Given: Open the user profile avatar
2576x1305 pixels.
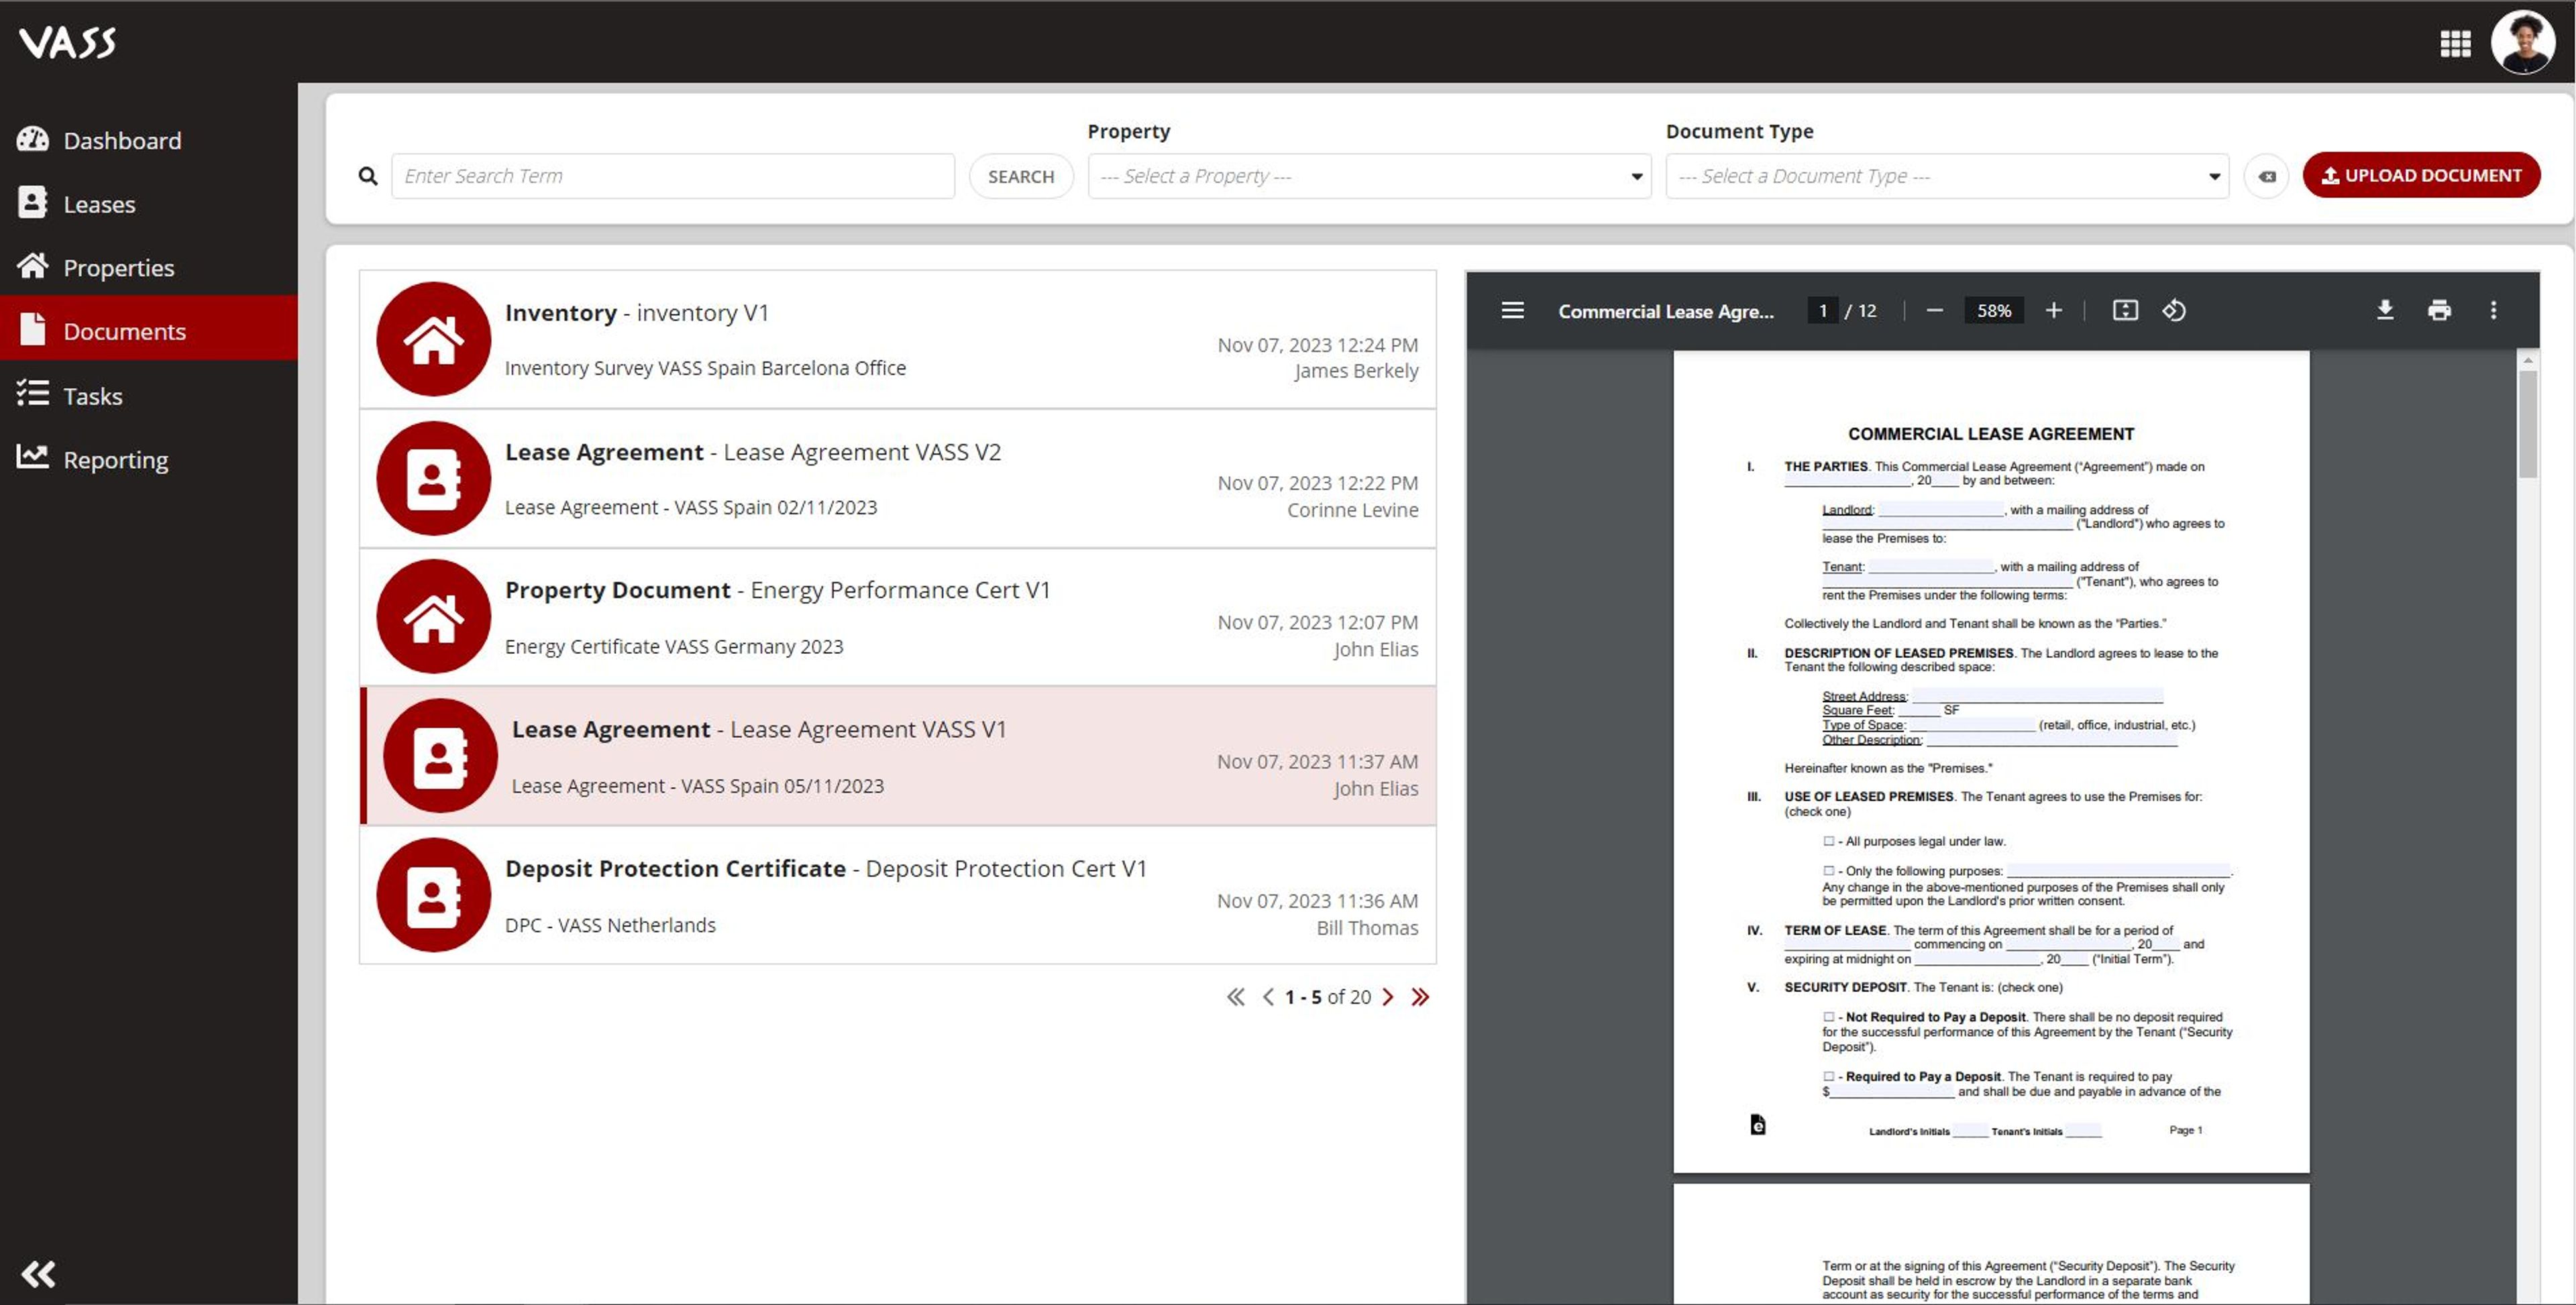Looking at the screenshot, I should click(x=2522, y=42).
